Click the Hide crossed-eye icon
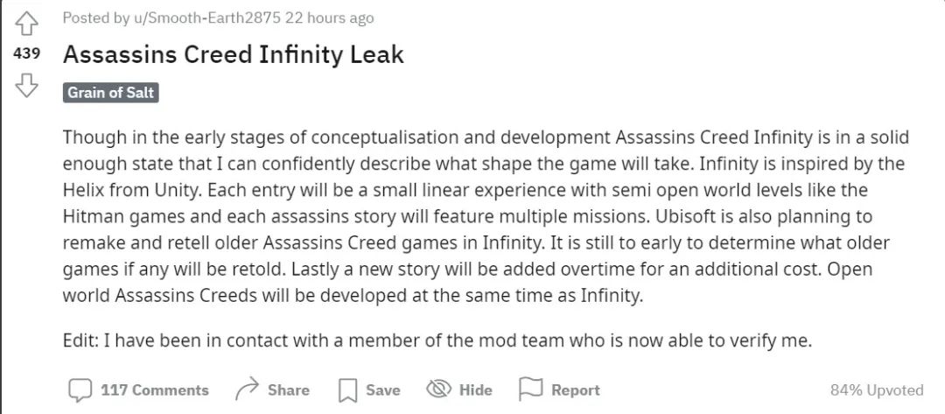The image size is (945, 414). pyautogui.click(x=438, y=389)
